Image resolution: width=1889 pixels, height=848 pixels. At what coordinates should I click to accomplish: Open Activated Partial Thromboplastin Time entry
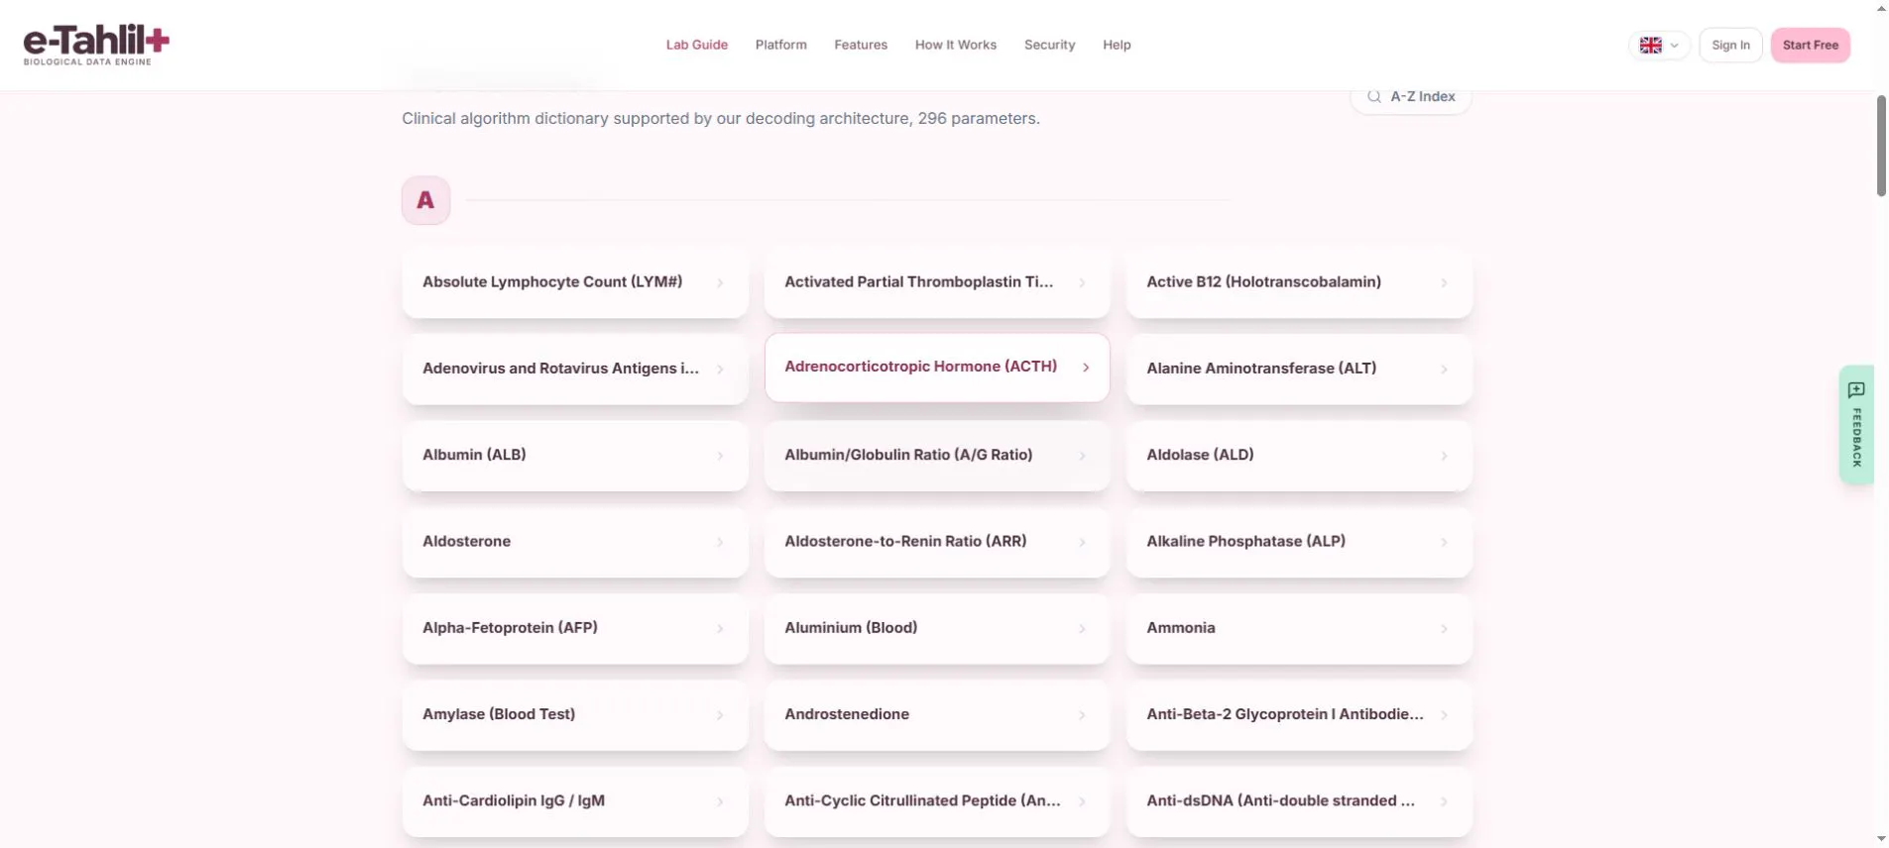[x=937, y=282]
